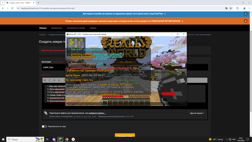Viewport: 252px width, 142px height.
Task: Go to Главная breadcrumb
Action: coord(42,35)
